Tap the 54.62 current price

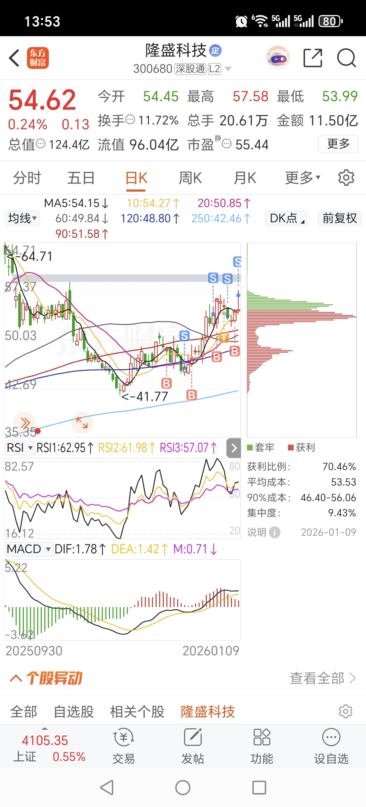tap(42, 100)
